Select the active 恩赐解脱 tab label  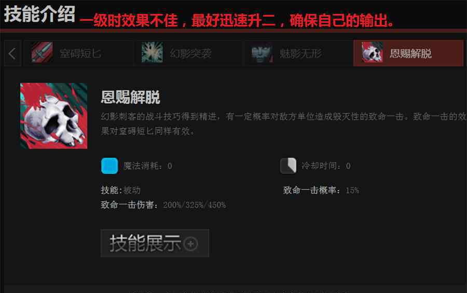point(411,54)
